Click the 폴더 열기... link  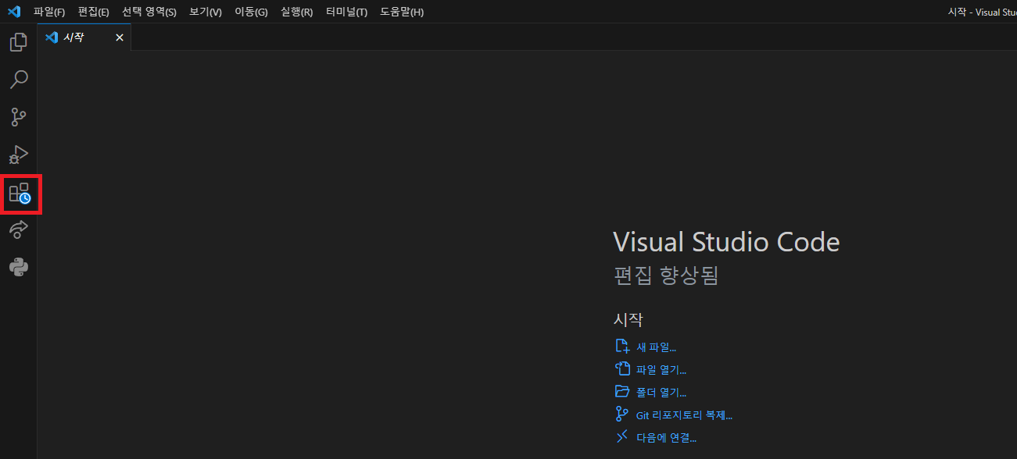click(x=661, y=392)
